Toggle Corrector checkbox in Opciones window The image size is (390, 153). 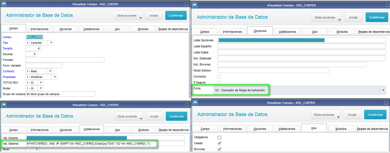[219, 77]
